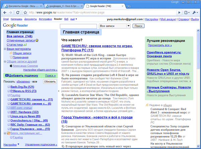Image resolution: width=201 pixels, height=149 pixels.
Task: Open the Настройки dropdown below the subscriptions
Action: click(x=11, y=145)
